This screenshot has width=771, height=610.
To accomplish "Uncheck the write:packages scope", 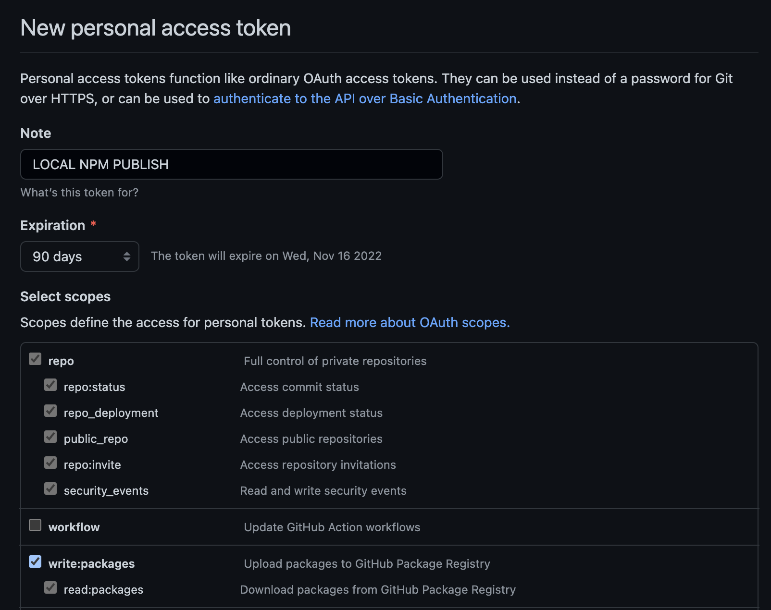I will 35,561.
